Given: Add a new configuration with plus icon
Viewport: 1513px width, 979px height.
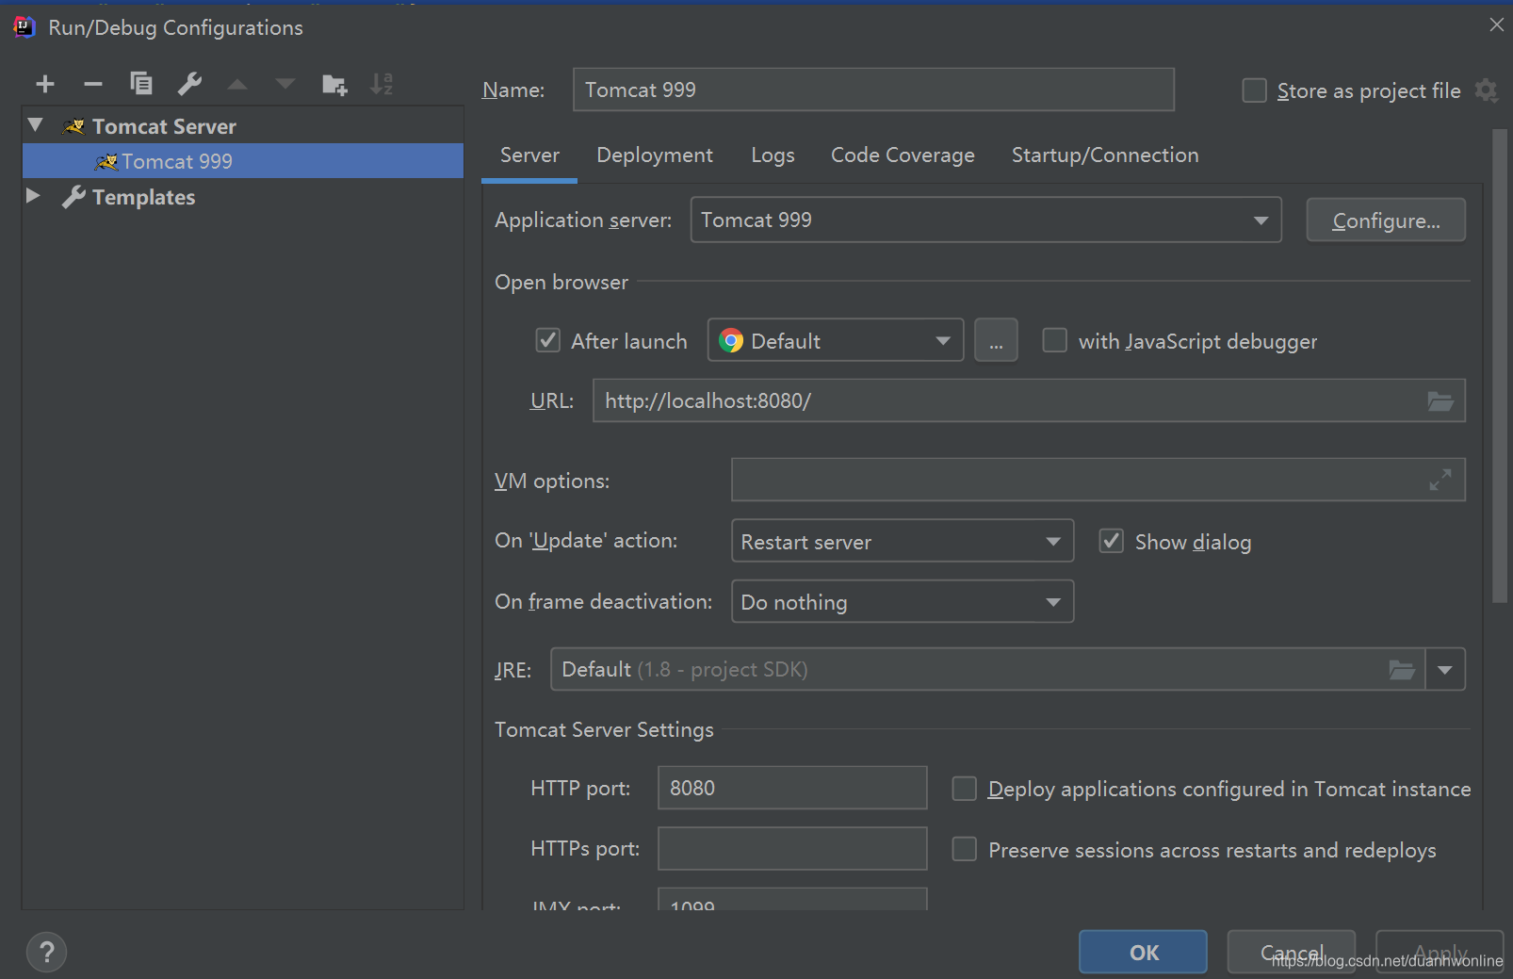Looking at the screenshot, I should point(44,84).
